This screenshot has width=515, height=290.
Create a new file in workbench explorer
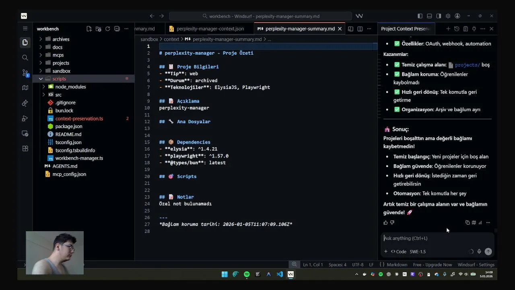pyautogui.click(x=89, y=29)
